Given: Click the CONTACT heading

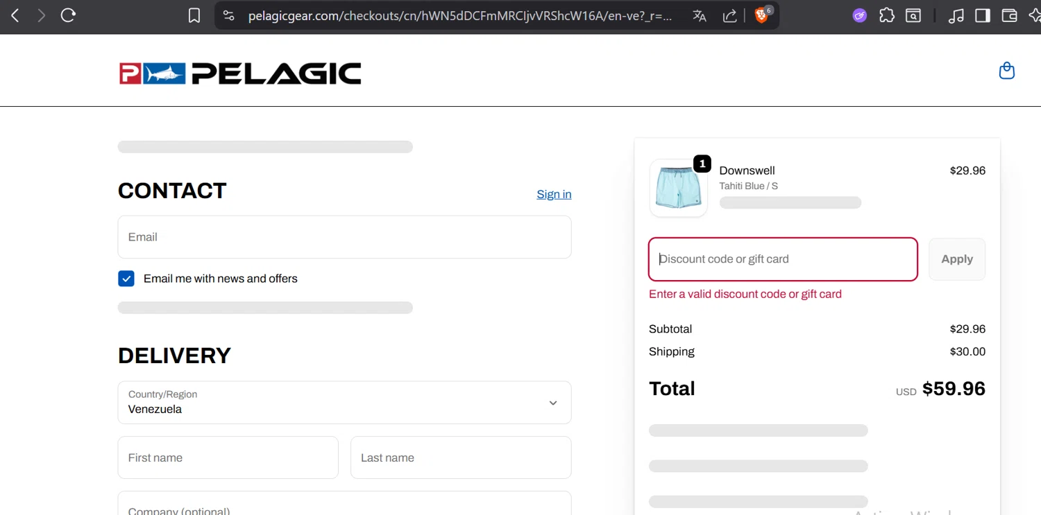Looking at the screenshot, I should 172,191.
